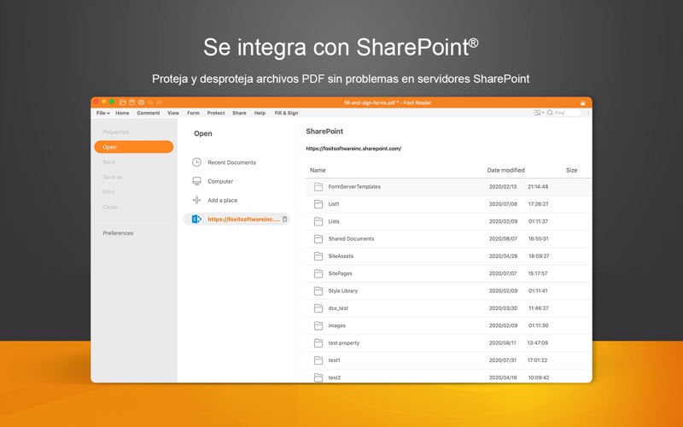The height and width of the screenshot is (427, 683).
Task: Click the Computer monitor icon
Action: coord(197,181)
